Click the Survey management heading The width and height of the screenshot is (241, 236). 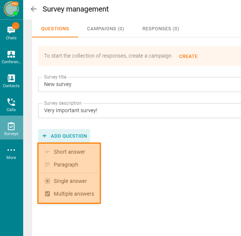[75, 9]
